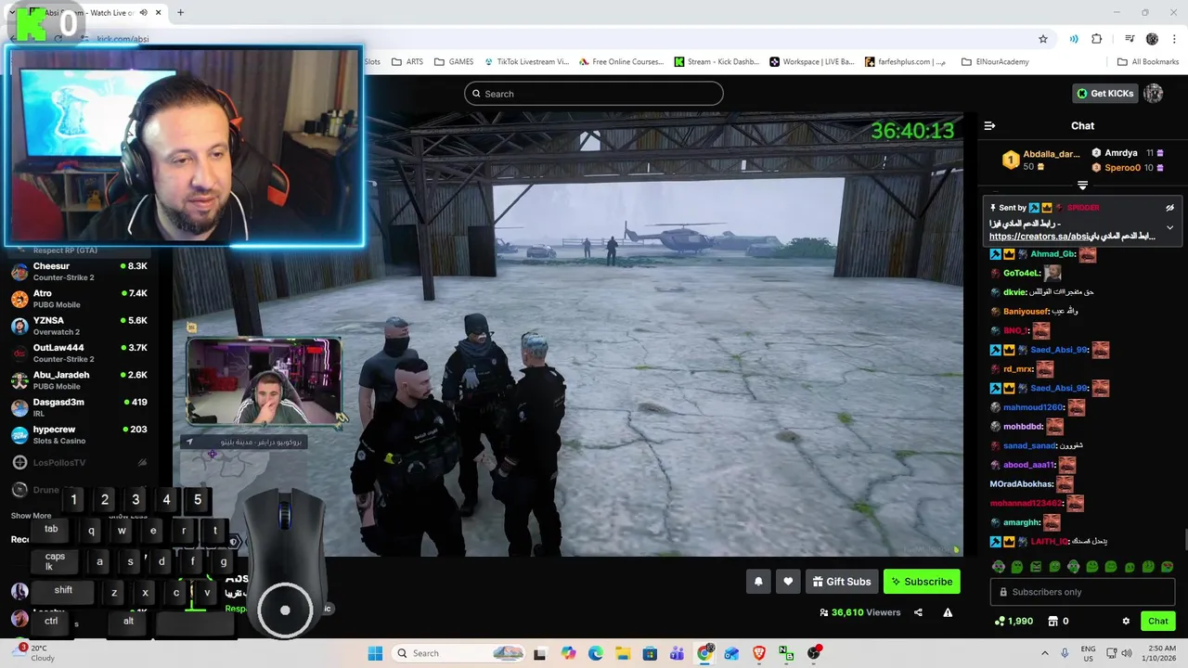Open the GAMES bookmarks folder
This screenshot has width=1188, height=668.
click(x=454, y=62)
